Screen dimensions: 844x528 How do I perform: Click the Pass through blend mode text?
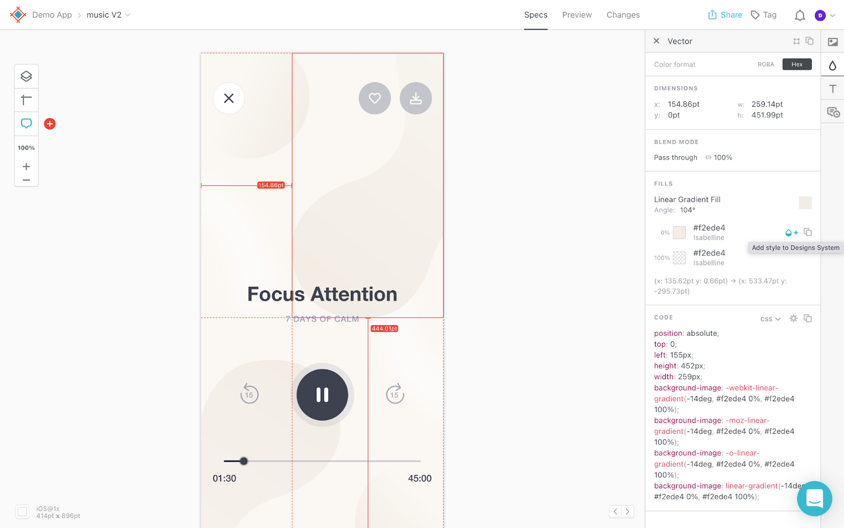(x=676, y=157)
